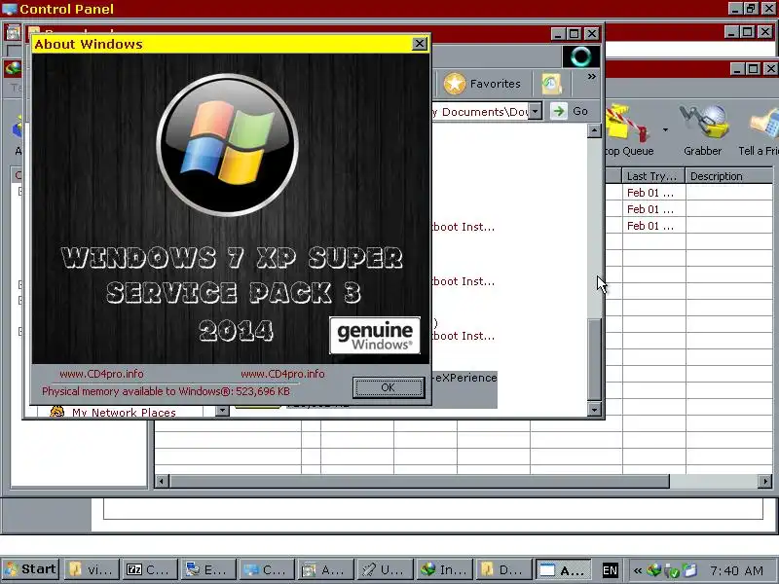Select the eXPerience item text
This screenshot has width=779, height=584.
(x=465, y=378)
